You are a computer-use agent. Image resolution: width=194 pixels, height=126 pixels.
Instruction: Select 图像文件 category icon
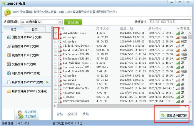tap(9, 38)
